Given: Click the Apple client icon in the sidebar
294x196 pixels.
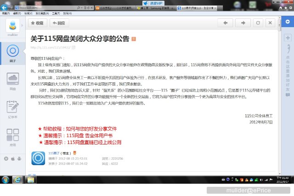Looking at the screenshot, I should [13, 159].
